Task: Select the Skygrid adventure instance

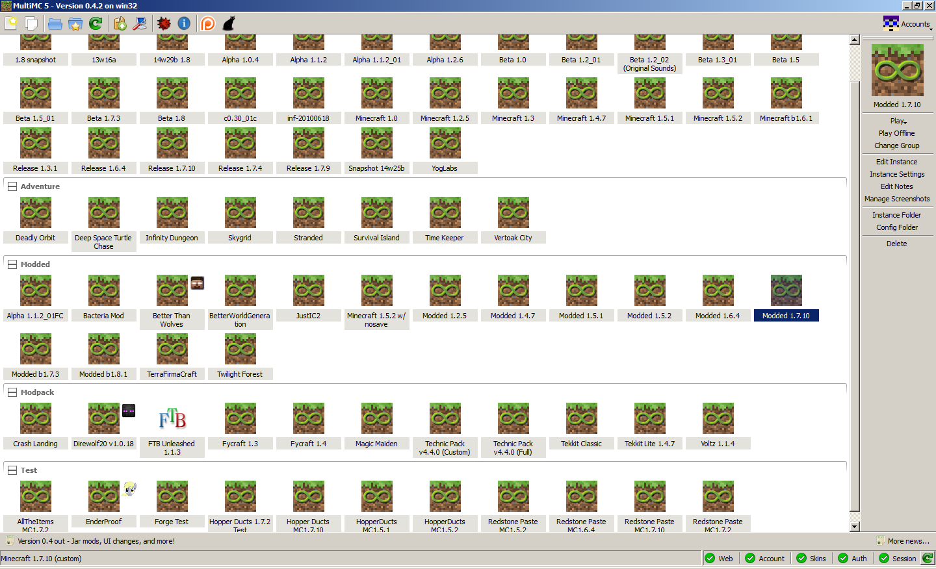Action: coord(240,220)
